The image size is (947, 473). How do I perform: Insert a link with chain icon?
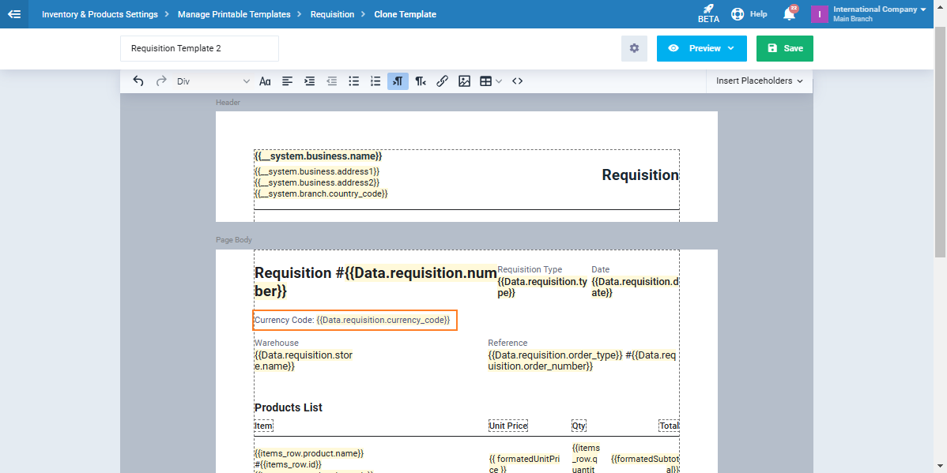[443, 81]
